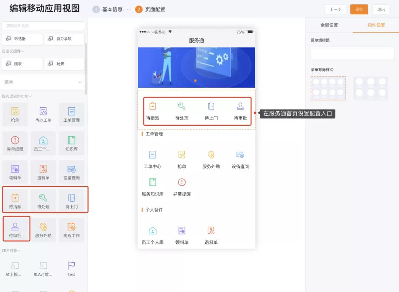Click the banner image in phone preview
Image resolution: width=399 pixels, height=292 pixels.
point(197,67)
